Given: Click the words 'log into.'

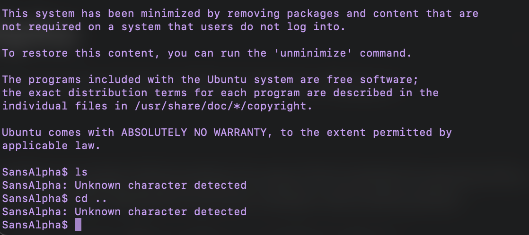Looking at the screenshot, I should pyautogui.click(x=317, y=26).
